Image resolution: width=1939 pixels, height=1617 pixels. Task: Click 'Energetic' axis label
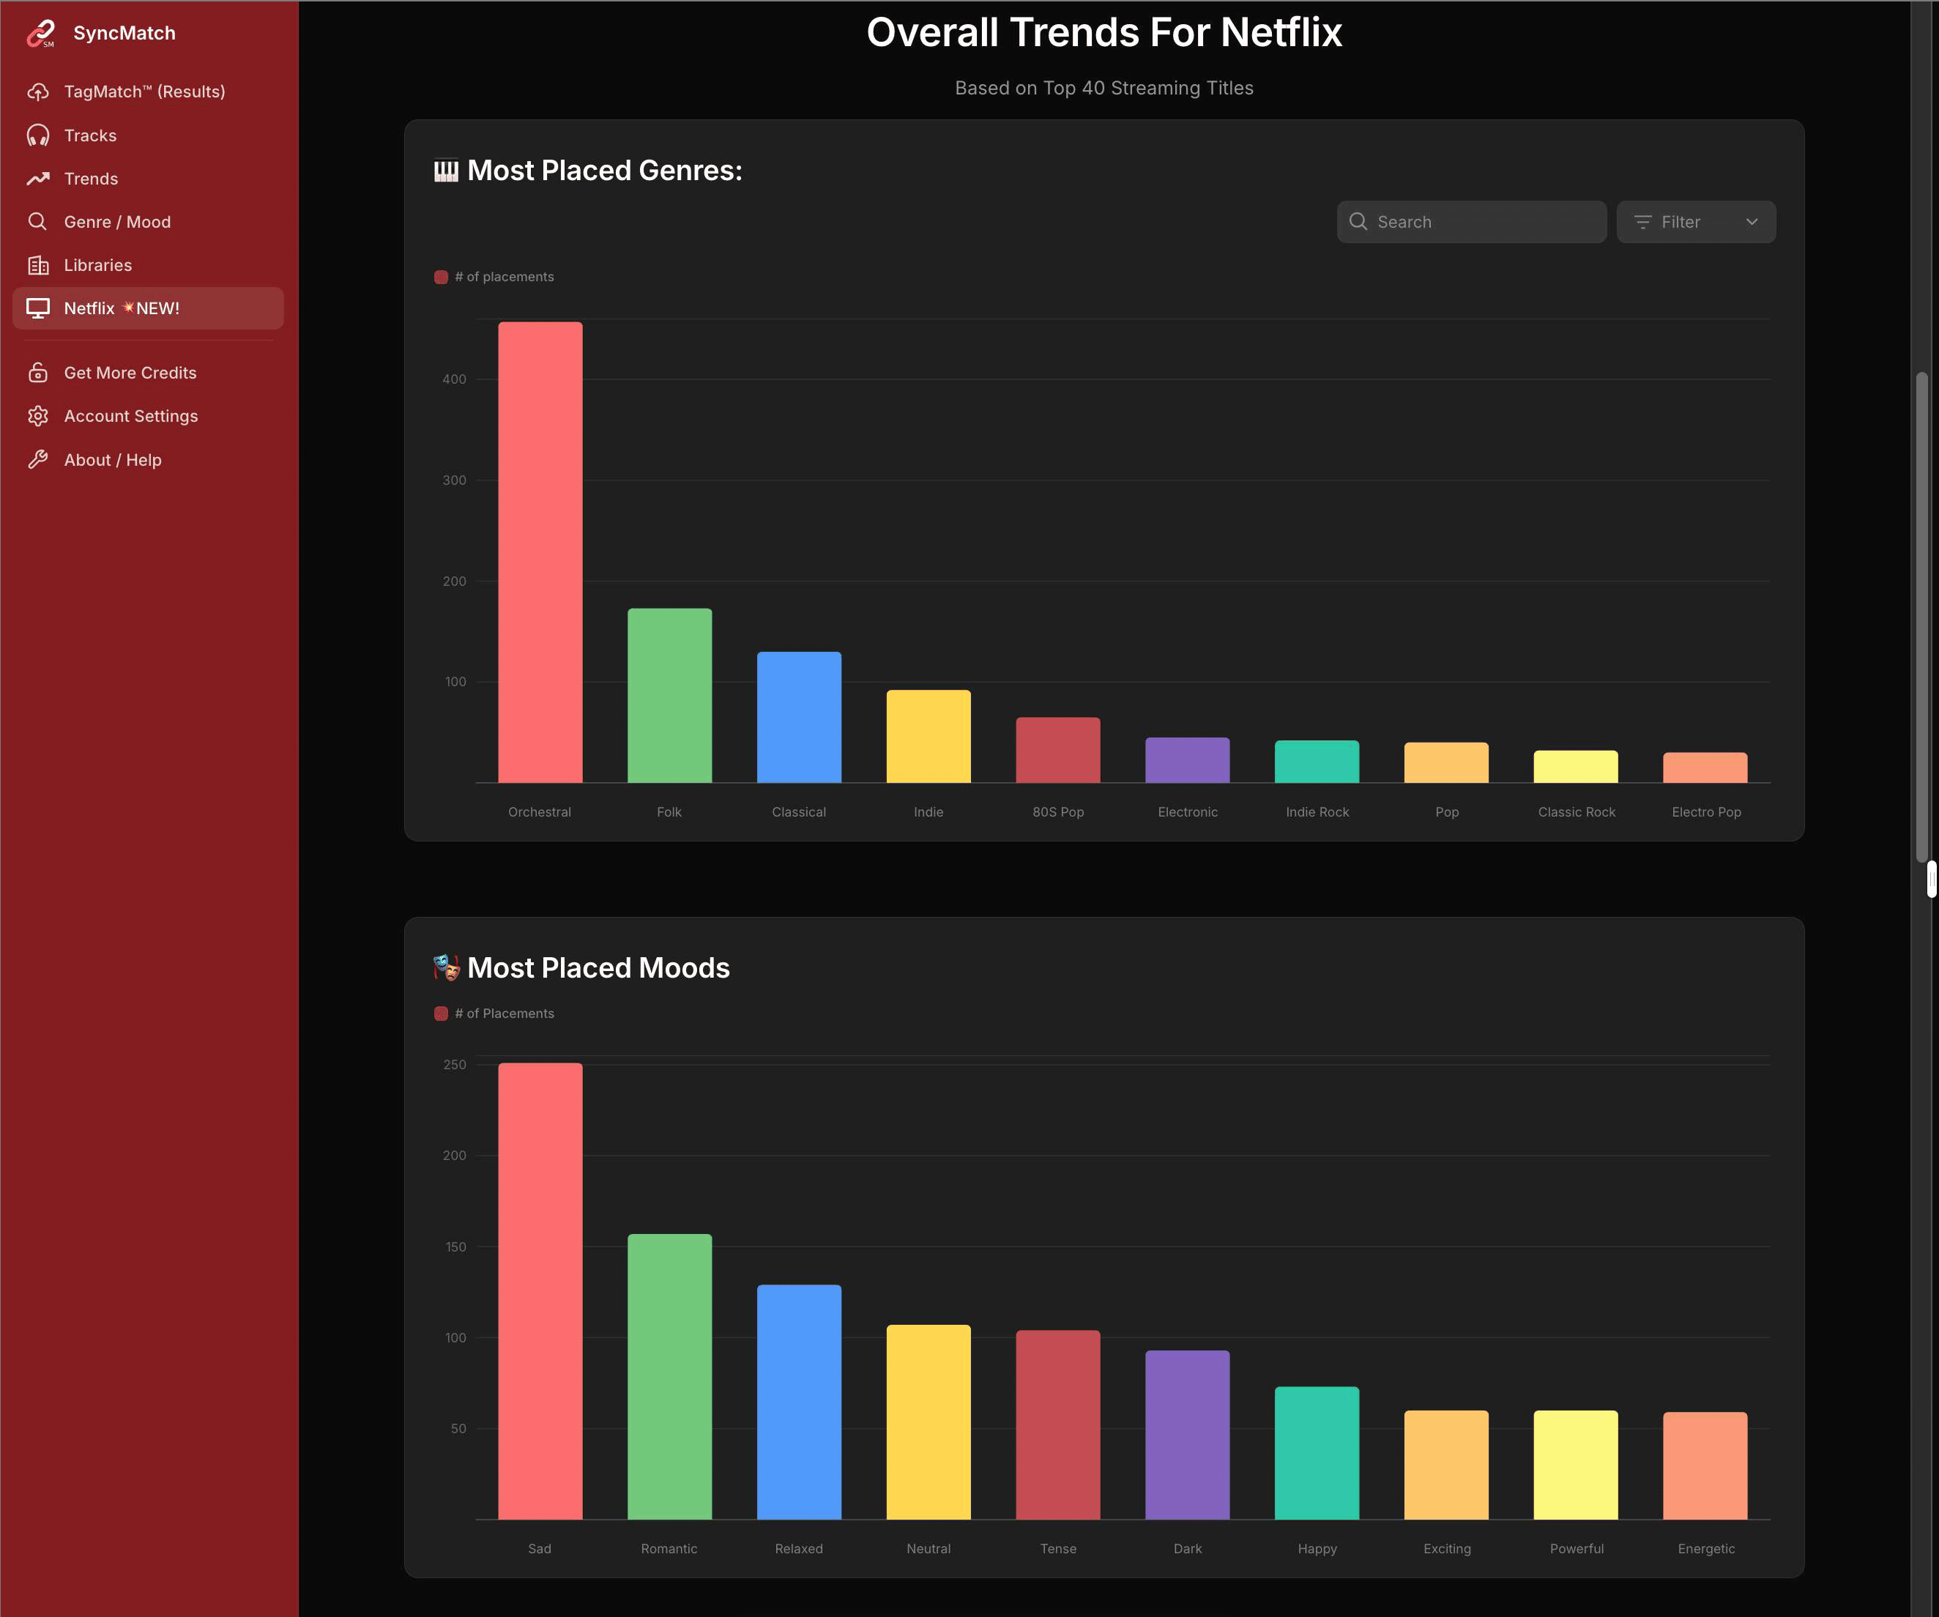click(x=1706, y=1550)
